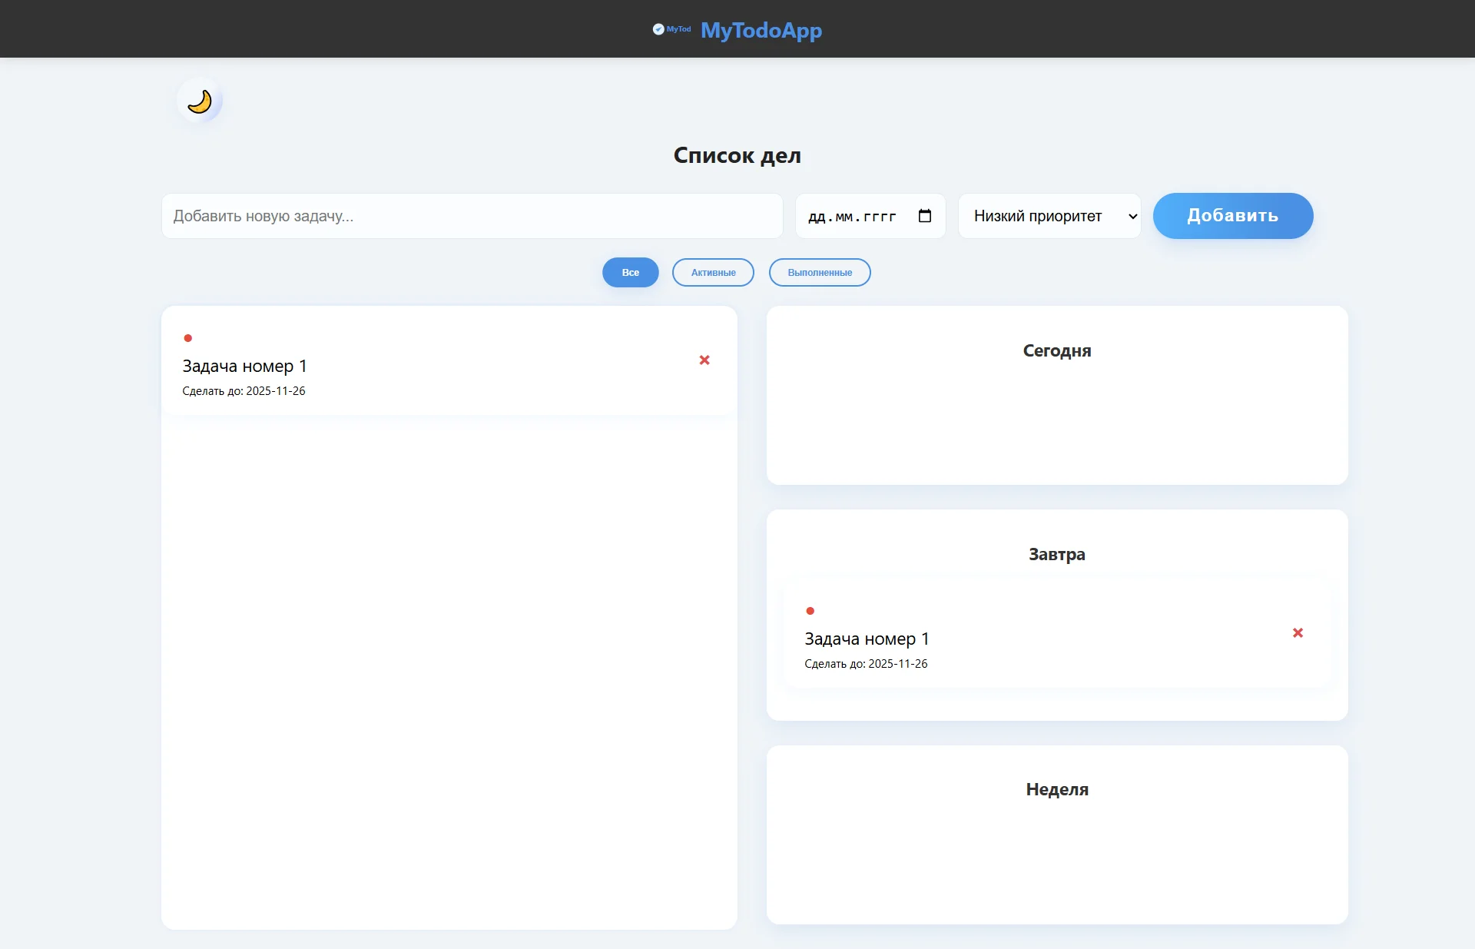Open the calendar picker icon in the date field

[925, 216]
